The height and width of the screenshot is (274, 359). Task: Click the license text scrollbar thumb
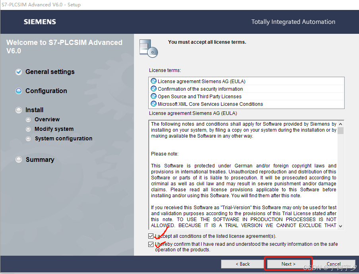pyautogui.click(x=340, y=130)
